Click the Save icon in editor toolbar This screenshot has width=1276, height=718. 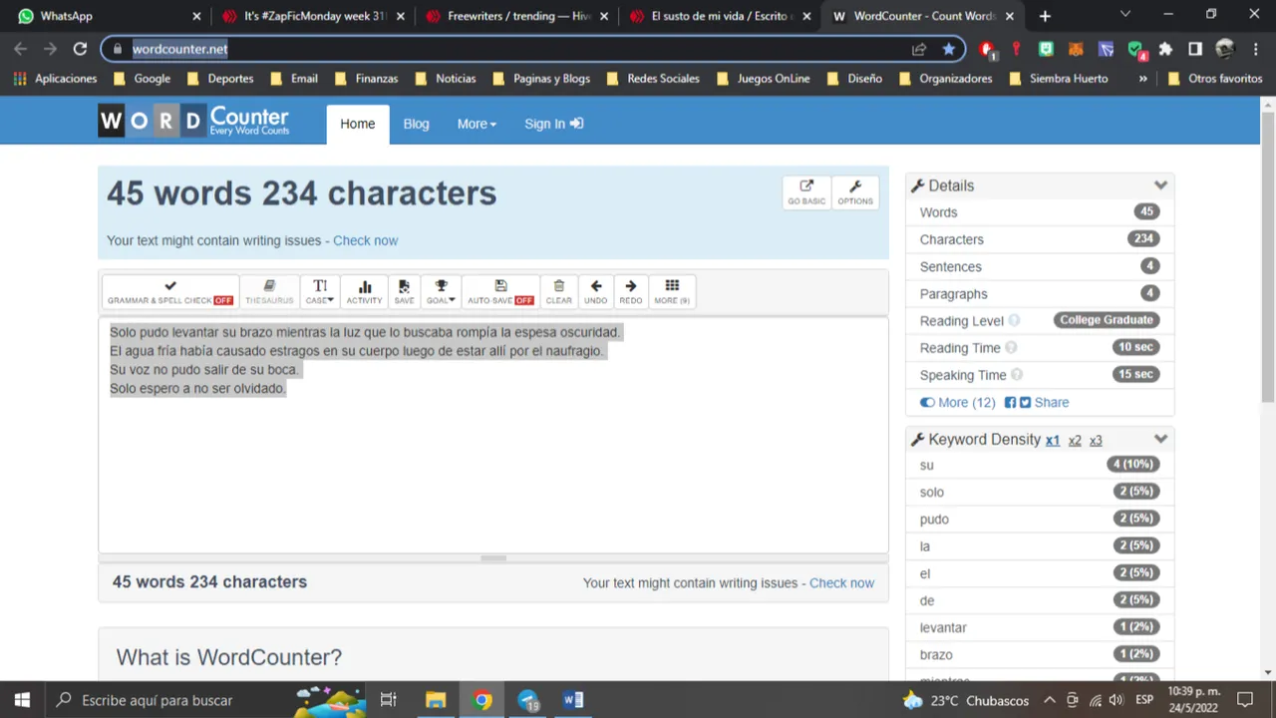pyautogui.click(x=404, y=291)
